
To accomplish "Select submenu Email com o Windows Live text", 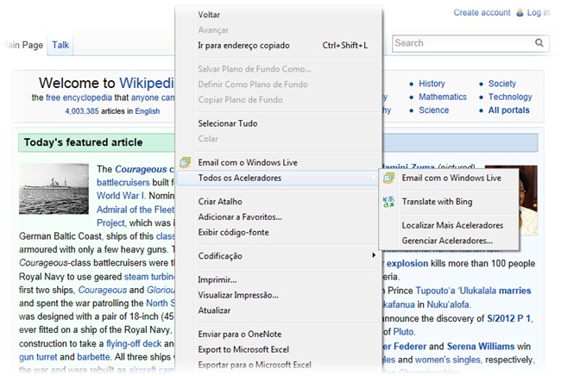I will pos(451,178).
